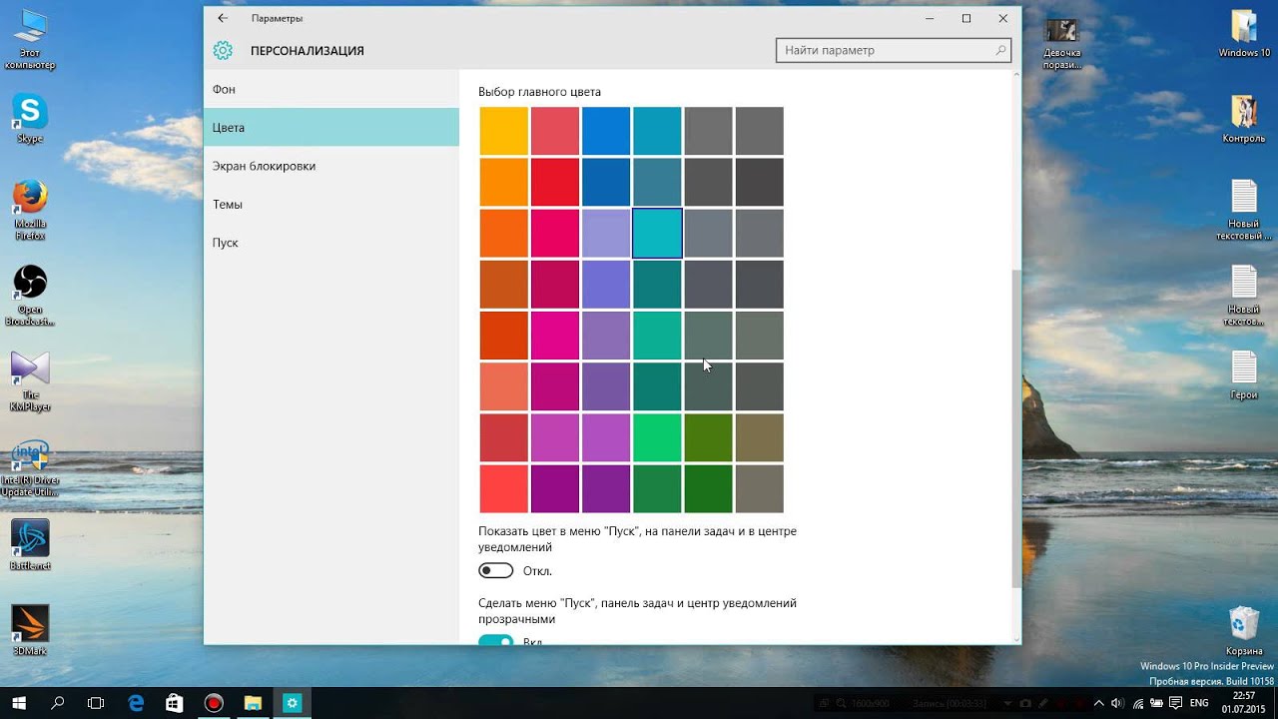Image resolution: width=1278 pixels, height=719 pixels.
Task: Click the red recording app taskbar icon
Action: pyautogui.click(x=214, y=703)
